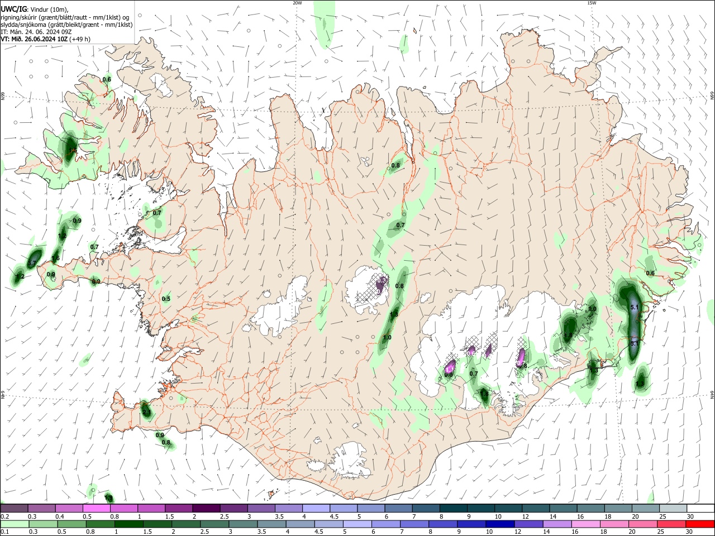This screenshot has width=715, height=536.
Task: Click the 8 dark teal sleet legend swatch
Action: (453, 508)
